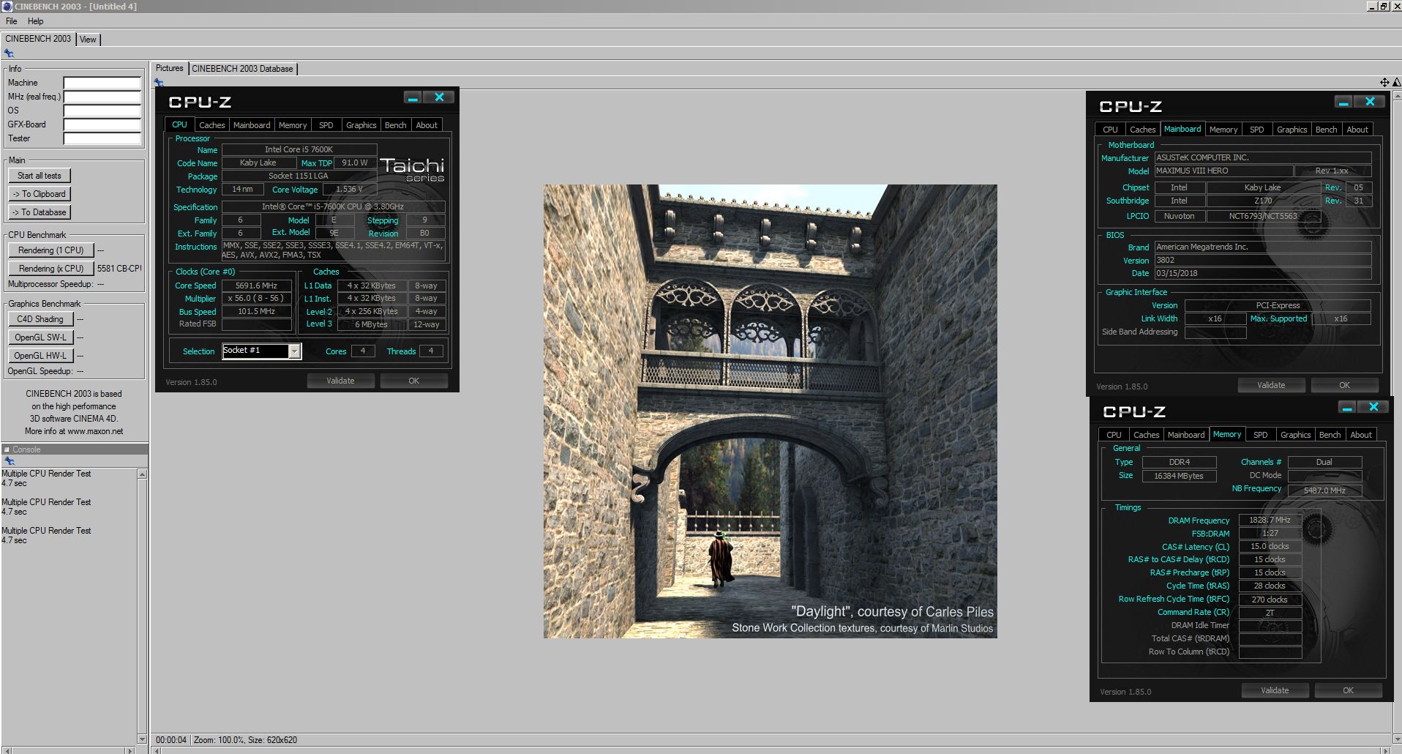This screenshot has height=754, width=1402.
Task: Click the MHz (real freq.) input field
Action: tap(102, 97)
